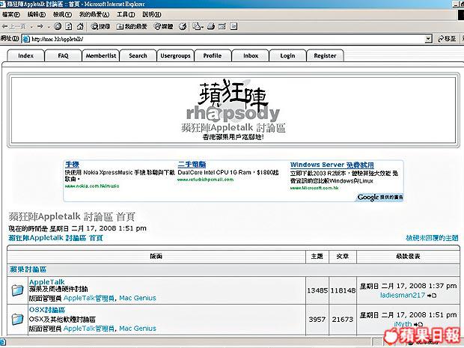Select the Inbox tab
Viewport: 464px width, 348px height.
coord(251,55)
